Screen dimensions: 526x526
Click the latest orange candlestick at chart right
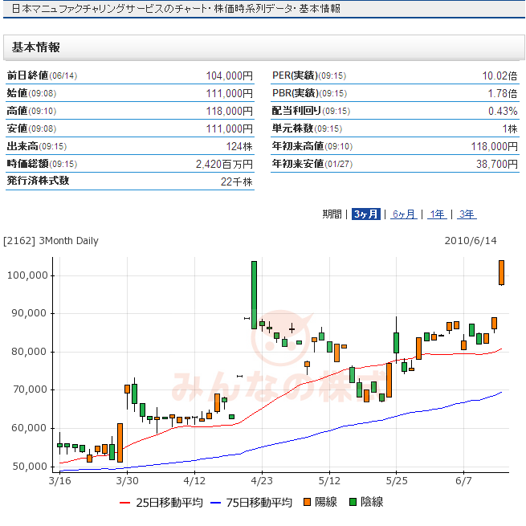(501, 272)
